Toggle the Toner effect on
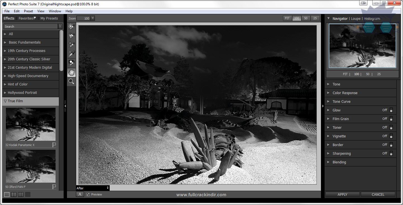Viewport: 403px width, 205px height. (391, 127)
